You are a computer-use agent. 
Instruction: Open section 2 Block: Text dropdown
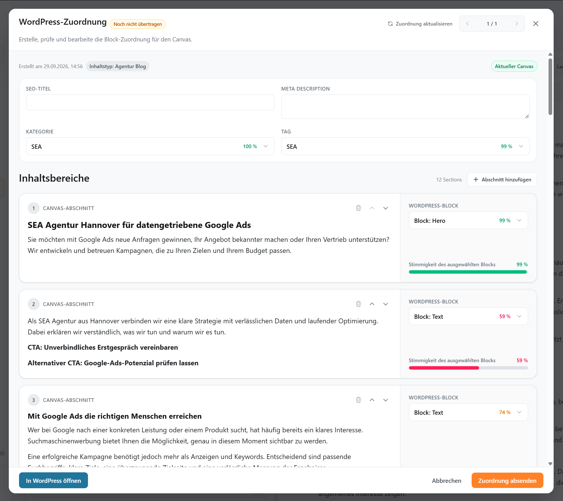coord(468,316)
